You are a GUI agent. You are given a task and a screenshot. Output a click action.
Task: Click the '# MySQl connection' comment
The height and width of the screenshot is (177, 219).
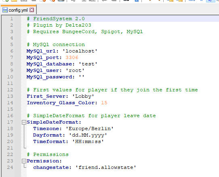56,44
